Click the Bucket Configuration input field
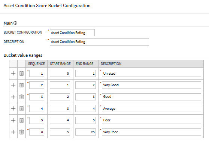The image size is (209, 143). (x=72, y=33)
